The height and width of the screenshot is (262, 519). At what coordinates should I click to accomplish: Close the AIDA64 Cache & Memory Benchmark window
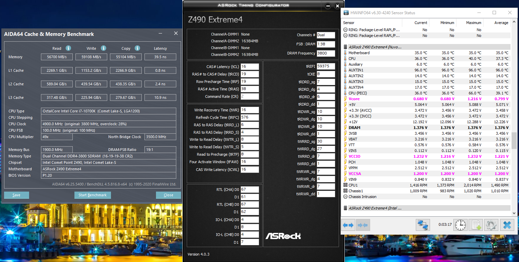[176, 34]
